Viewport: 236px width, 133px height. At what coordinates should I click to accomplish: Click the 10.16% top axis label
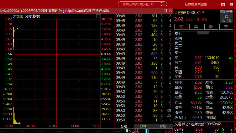(107, 19)
